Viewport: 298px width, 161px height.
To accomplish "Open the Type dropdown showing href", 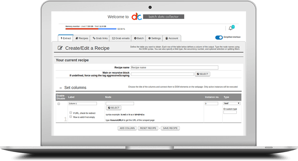I will [x=232, y=103].
